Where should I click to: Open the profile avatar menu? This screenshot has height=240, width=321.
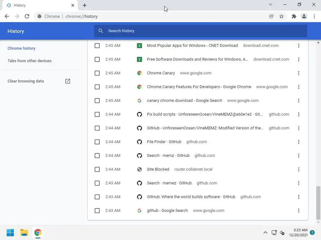[304, 16]
